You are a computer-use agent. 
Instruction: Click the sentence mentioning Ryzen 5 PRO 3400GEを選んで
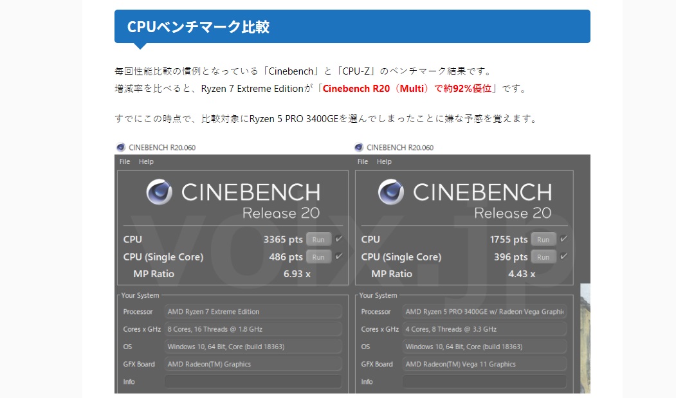tap(325, 118)
